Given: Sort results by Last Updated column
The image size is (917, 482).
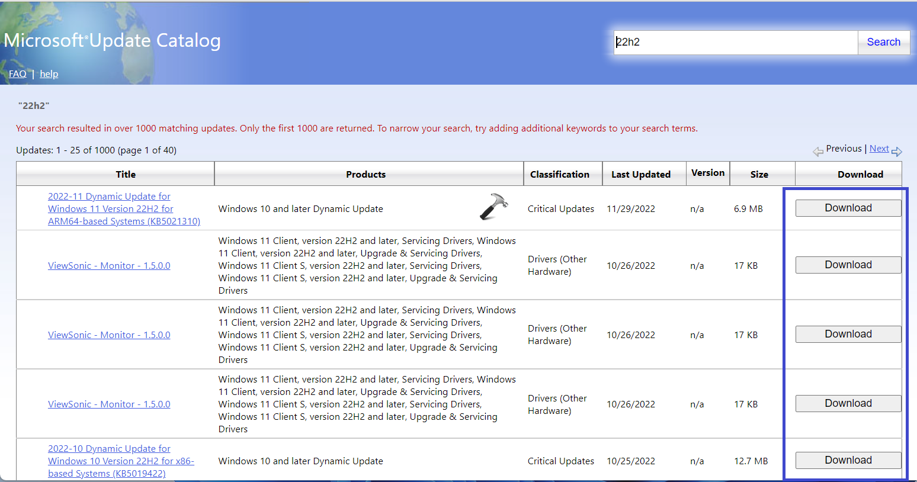Looking at the screenshot, I should [640, 174].
